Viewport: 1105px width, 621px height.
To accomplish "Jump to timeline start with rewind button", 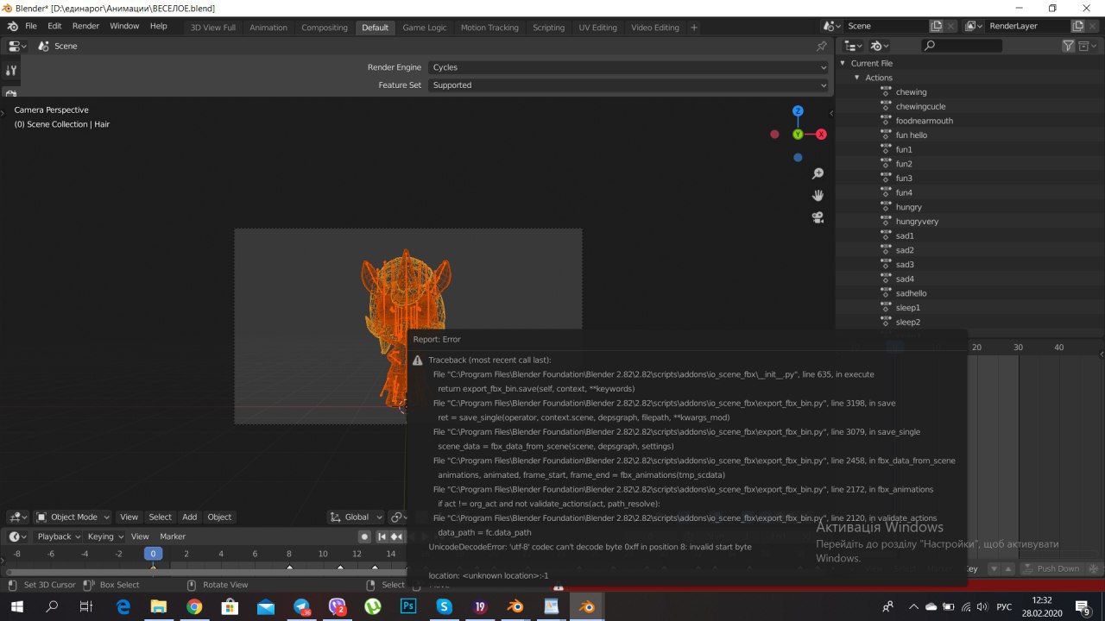I will click(382, 536).
